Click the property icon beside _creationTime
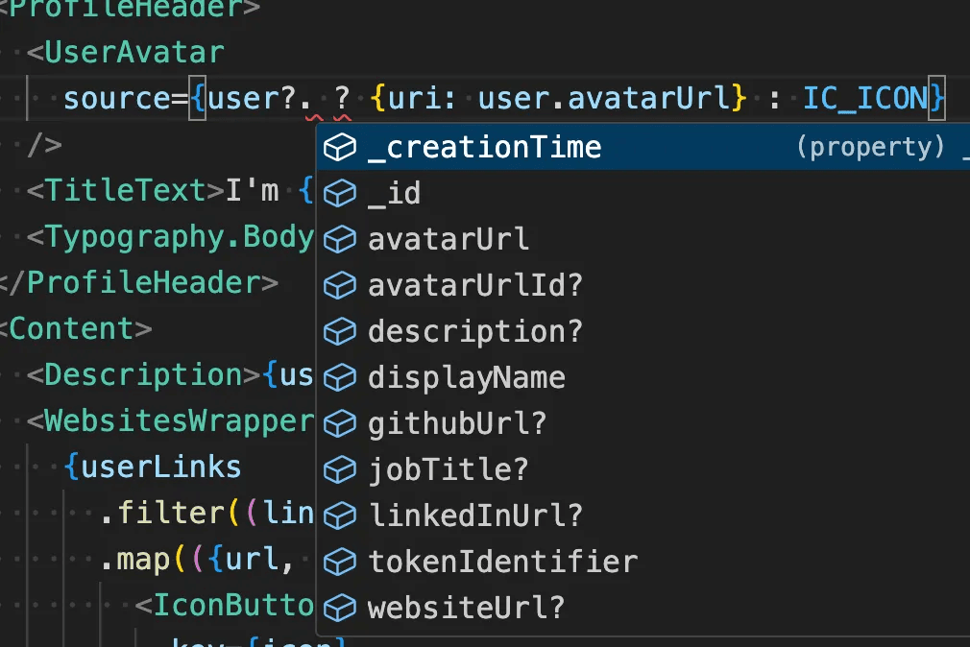970x647 pixels. point(340,147)
